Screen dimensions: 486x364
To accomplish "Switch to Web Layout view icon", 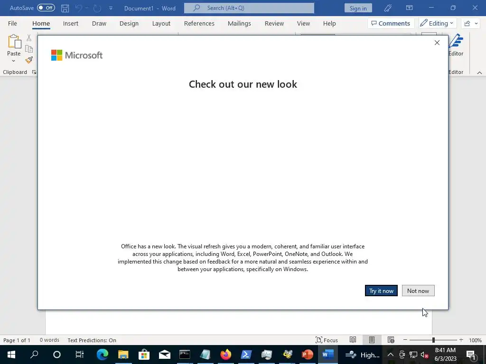I will point(391,340).
